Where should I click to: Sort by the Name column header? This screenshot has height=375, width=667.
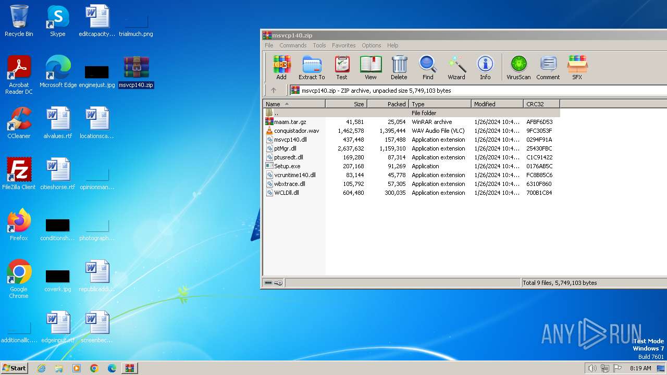pos(294,104)
